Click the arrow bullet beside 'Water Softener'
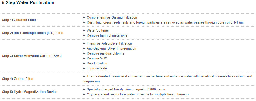The image size is (256, 101). (84, 30)
